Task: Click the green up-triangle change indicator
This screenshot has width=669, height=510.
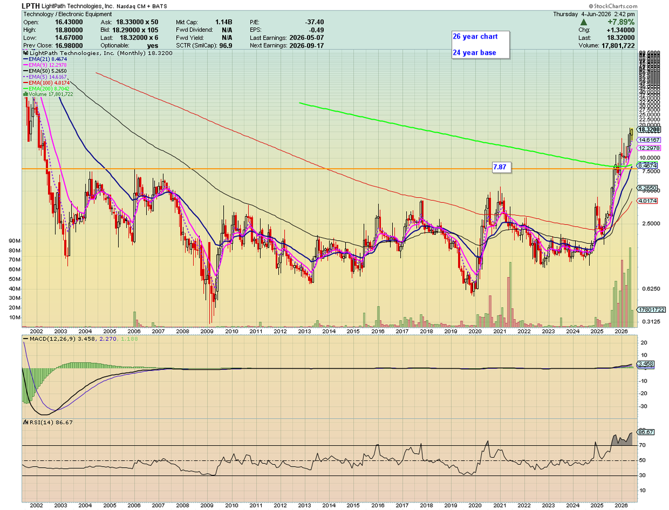Action: point(584,22)
